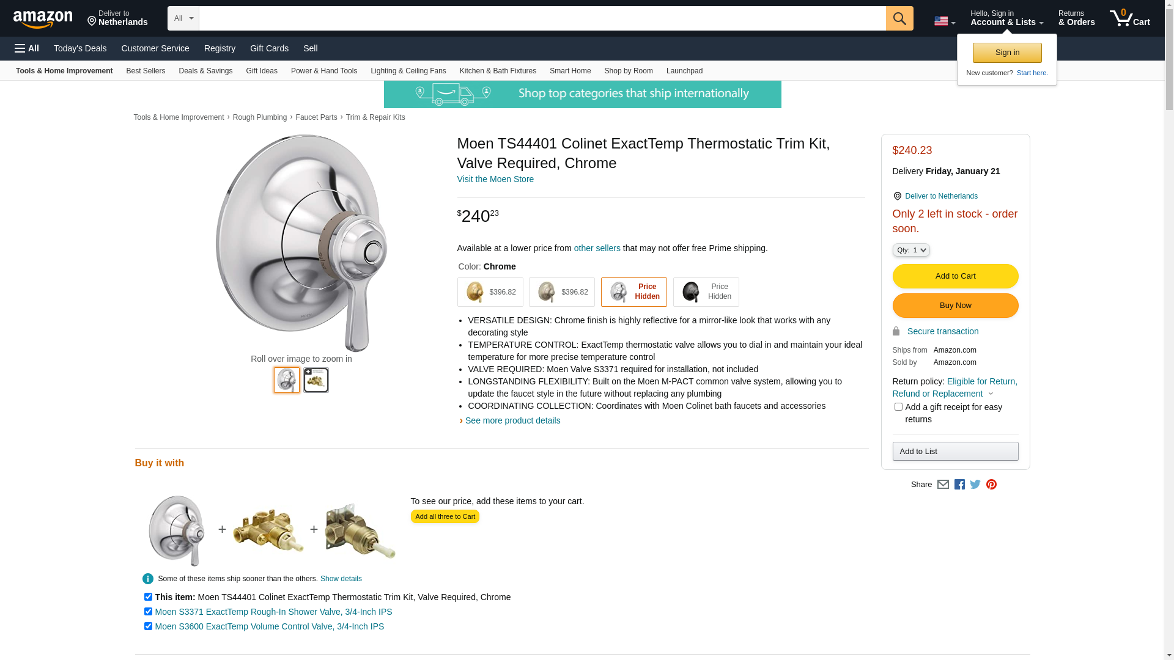The height and width of the screenshot is (660, 1174).
Task: Go to Best Sellers tab
Action: pyautogui.click(x=146, y=71)
